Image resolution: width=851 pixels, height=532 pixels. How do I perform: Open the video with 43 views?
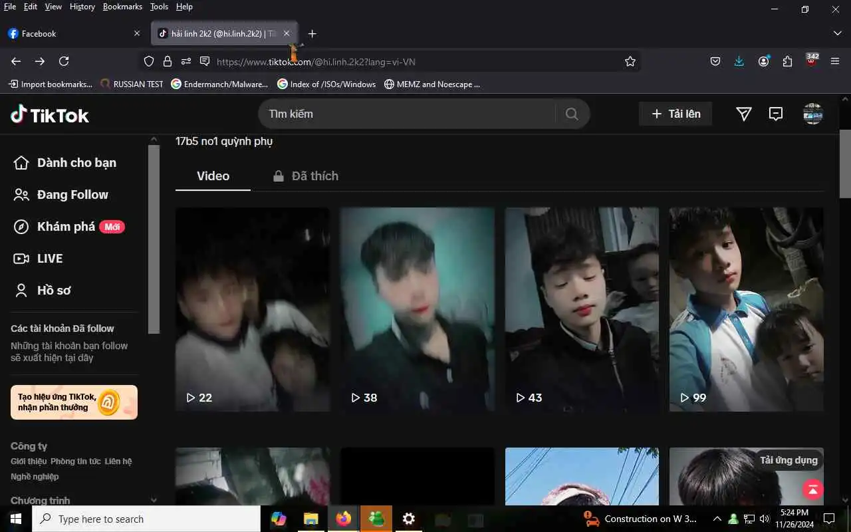point(582,309)
